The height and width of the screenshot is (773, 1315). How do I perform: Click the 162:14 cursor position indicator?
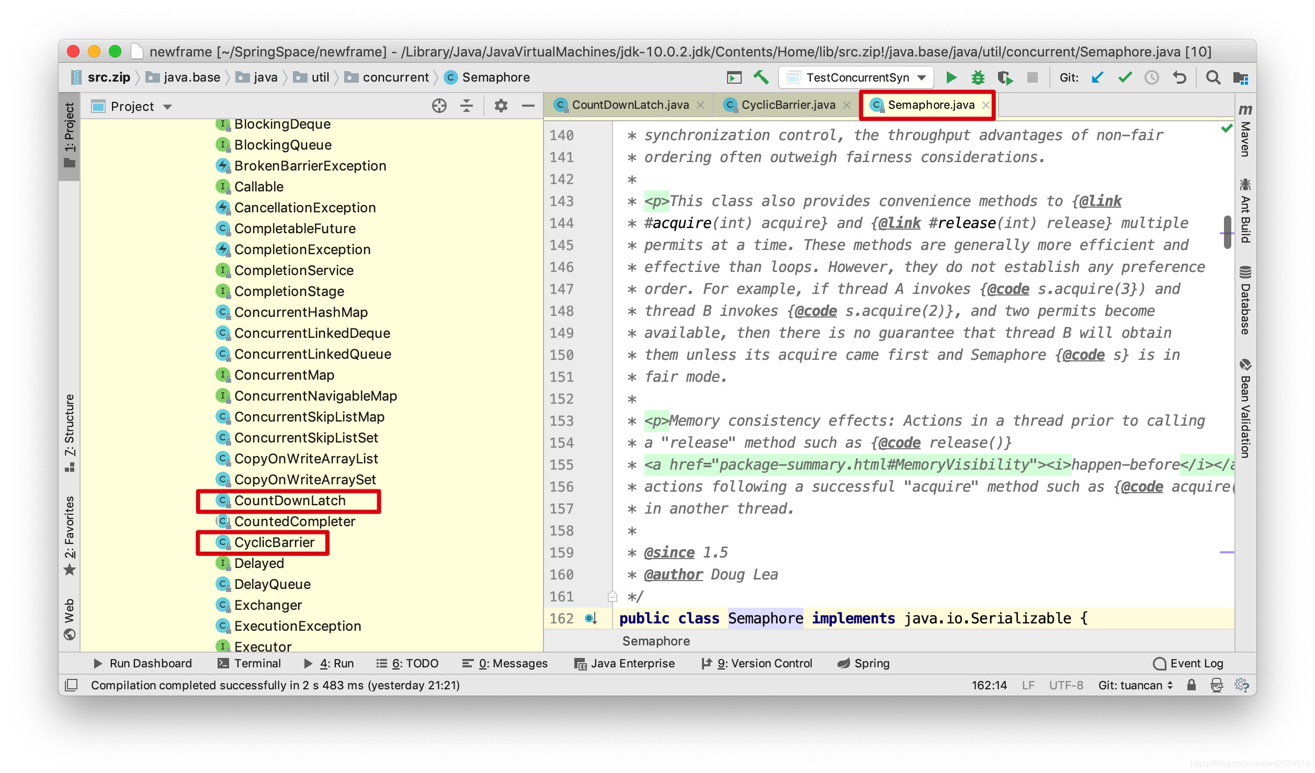989,685
